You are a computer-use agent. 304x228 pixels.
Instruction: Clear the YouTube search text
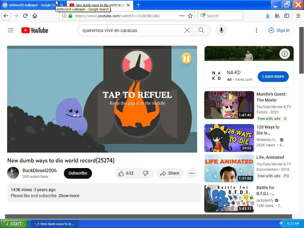[187, 30]
